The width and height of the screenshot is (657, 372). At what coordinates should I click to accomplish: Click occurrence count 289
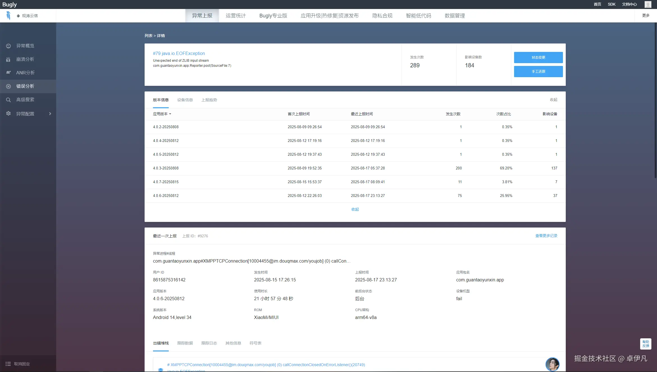click(415, 66)
